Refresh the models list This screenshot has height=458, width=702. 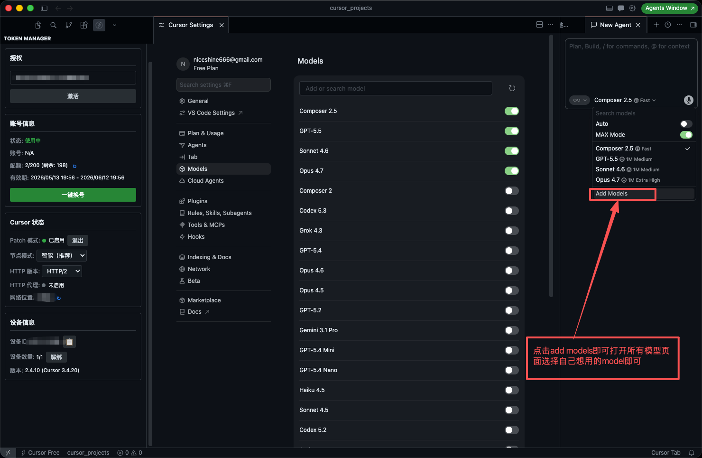[x=512, y=88]
